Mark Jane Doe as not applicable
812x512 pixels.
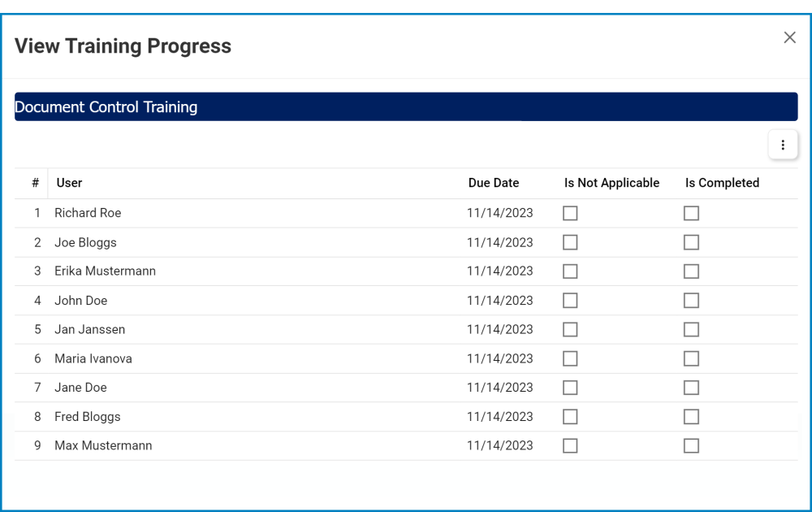point(570,387)
